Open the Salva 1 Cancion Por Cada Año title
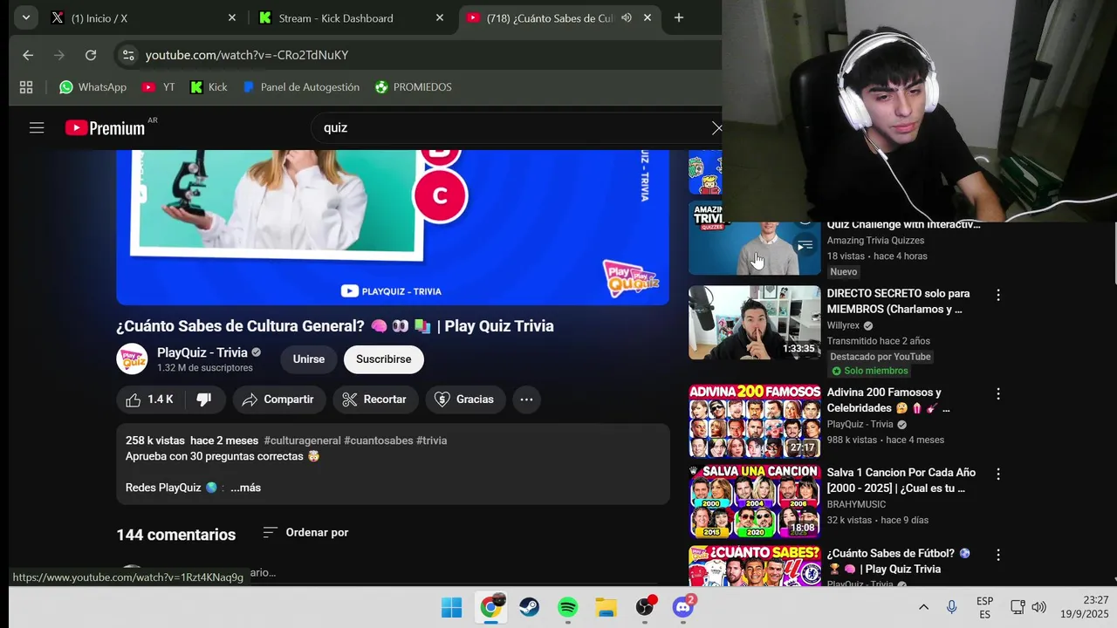This screenshot has height=628, width=1117. 901,481
